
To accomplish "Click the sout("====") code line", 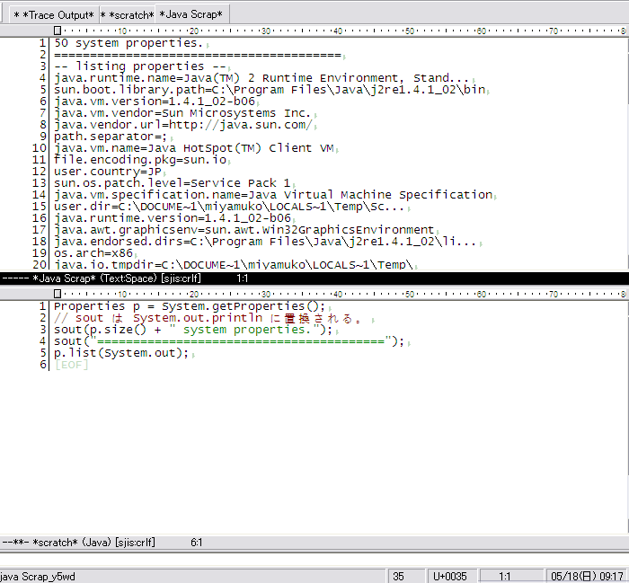I will [x=229, y=341].
